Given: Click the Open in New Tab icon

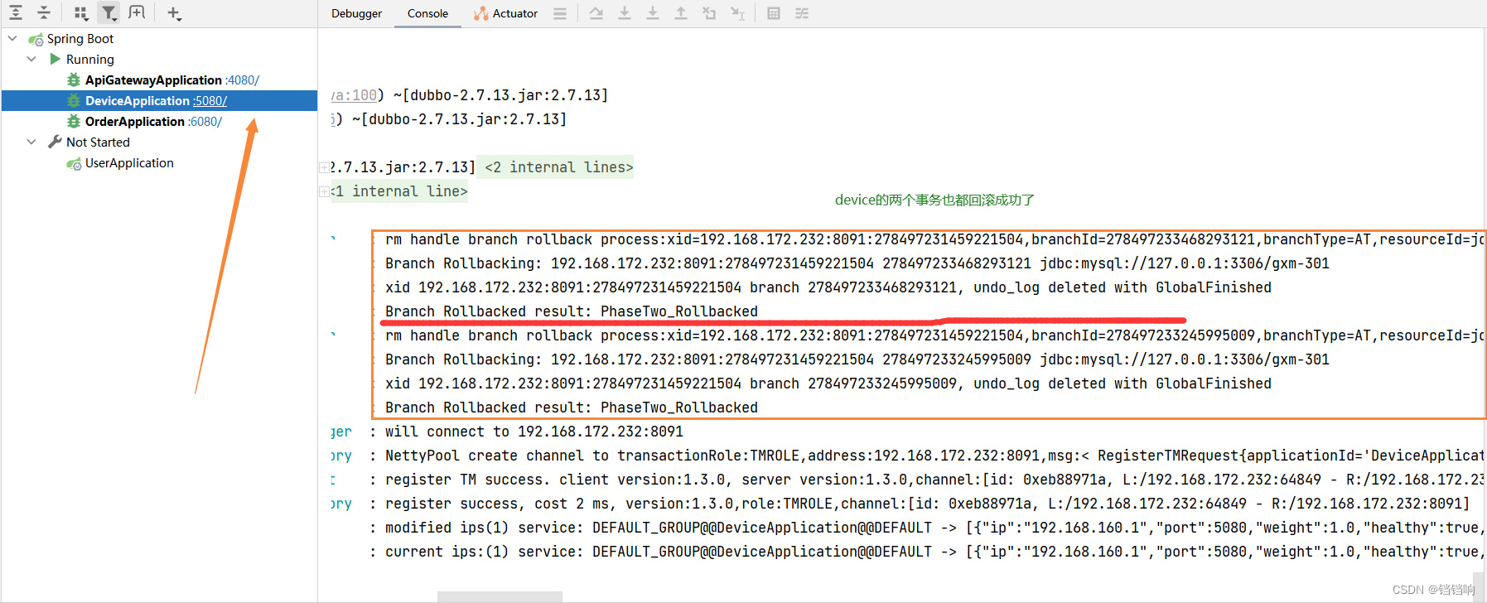Looking at the screenshot, I should click(137, 12).
